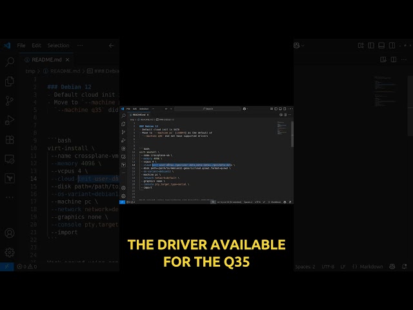The width and height of the screenshot is (413, 310).
Task: Open Copilot status icon in dimmed background status bar
Action: [392, 267]
